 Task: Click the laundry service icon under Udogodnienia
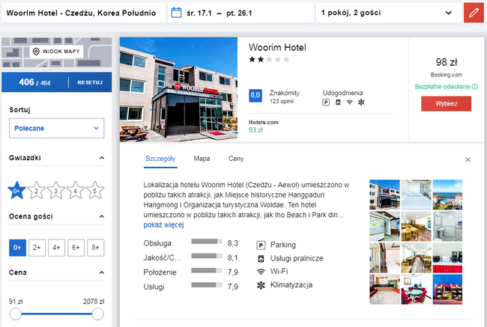click(x=338, y=102)
